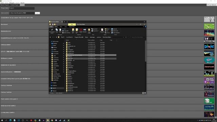Viewport: 217px width, 122px height.
Task: Click the Rename icon in Explorer ribbon
Action: click(84, 30)
